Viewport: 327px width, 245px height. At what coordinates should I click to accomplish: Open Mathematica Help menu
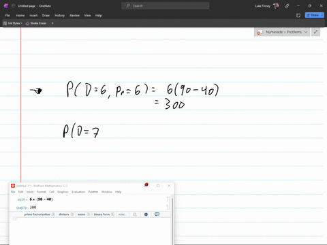tap(118, 192)
